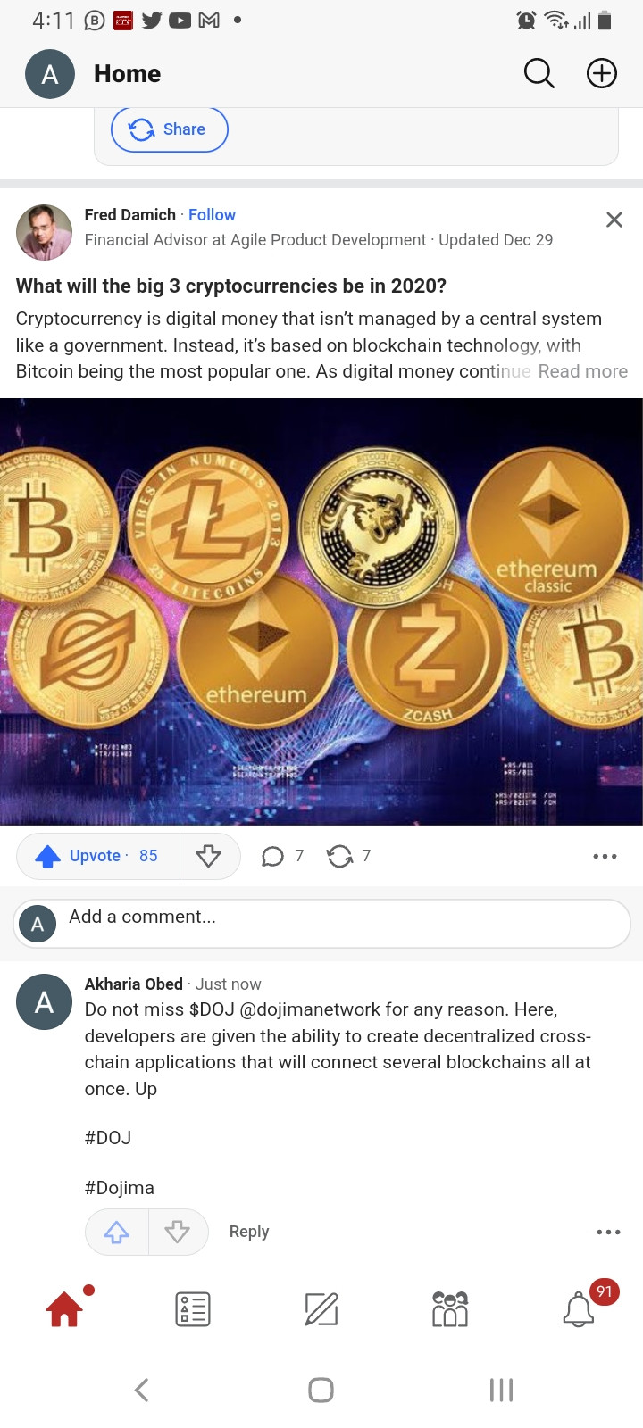Follow Fred Damich

pos(212,215)
